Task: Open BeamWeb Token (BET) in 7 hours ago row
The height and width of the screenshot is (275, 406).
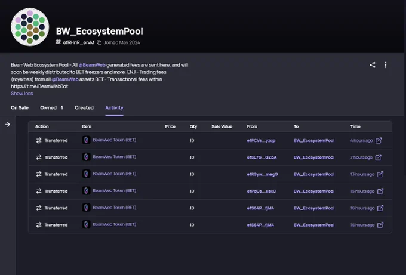Action: pos(115,157)
